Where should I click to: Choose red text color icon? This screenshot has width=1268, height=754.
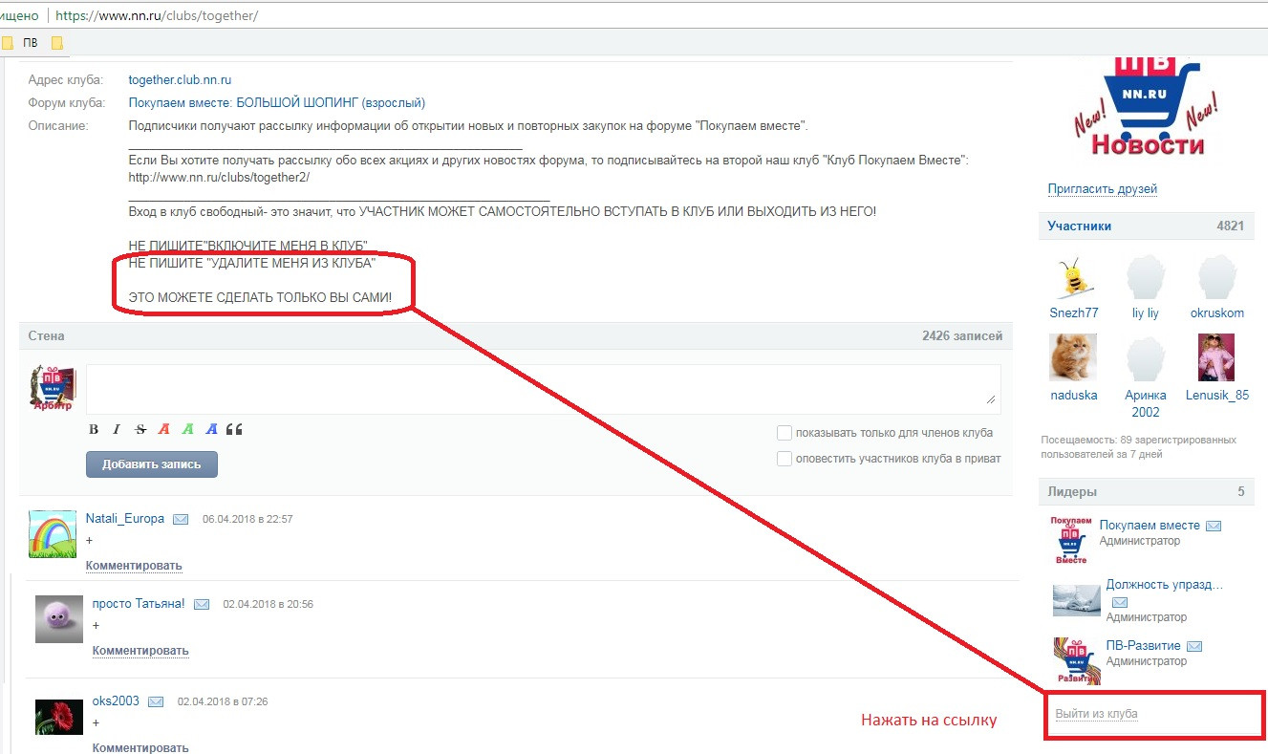coord(163,429)
